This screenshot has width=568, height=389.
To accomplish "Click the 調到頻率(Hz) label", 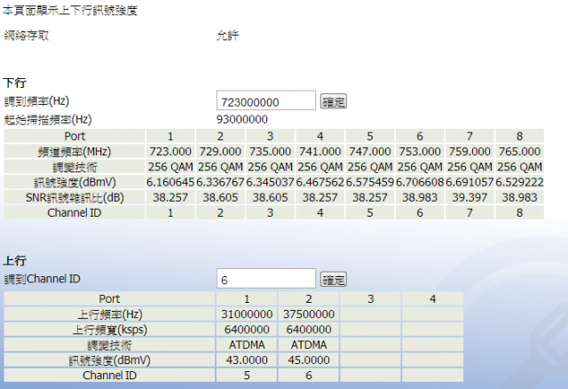I will 36,100.
